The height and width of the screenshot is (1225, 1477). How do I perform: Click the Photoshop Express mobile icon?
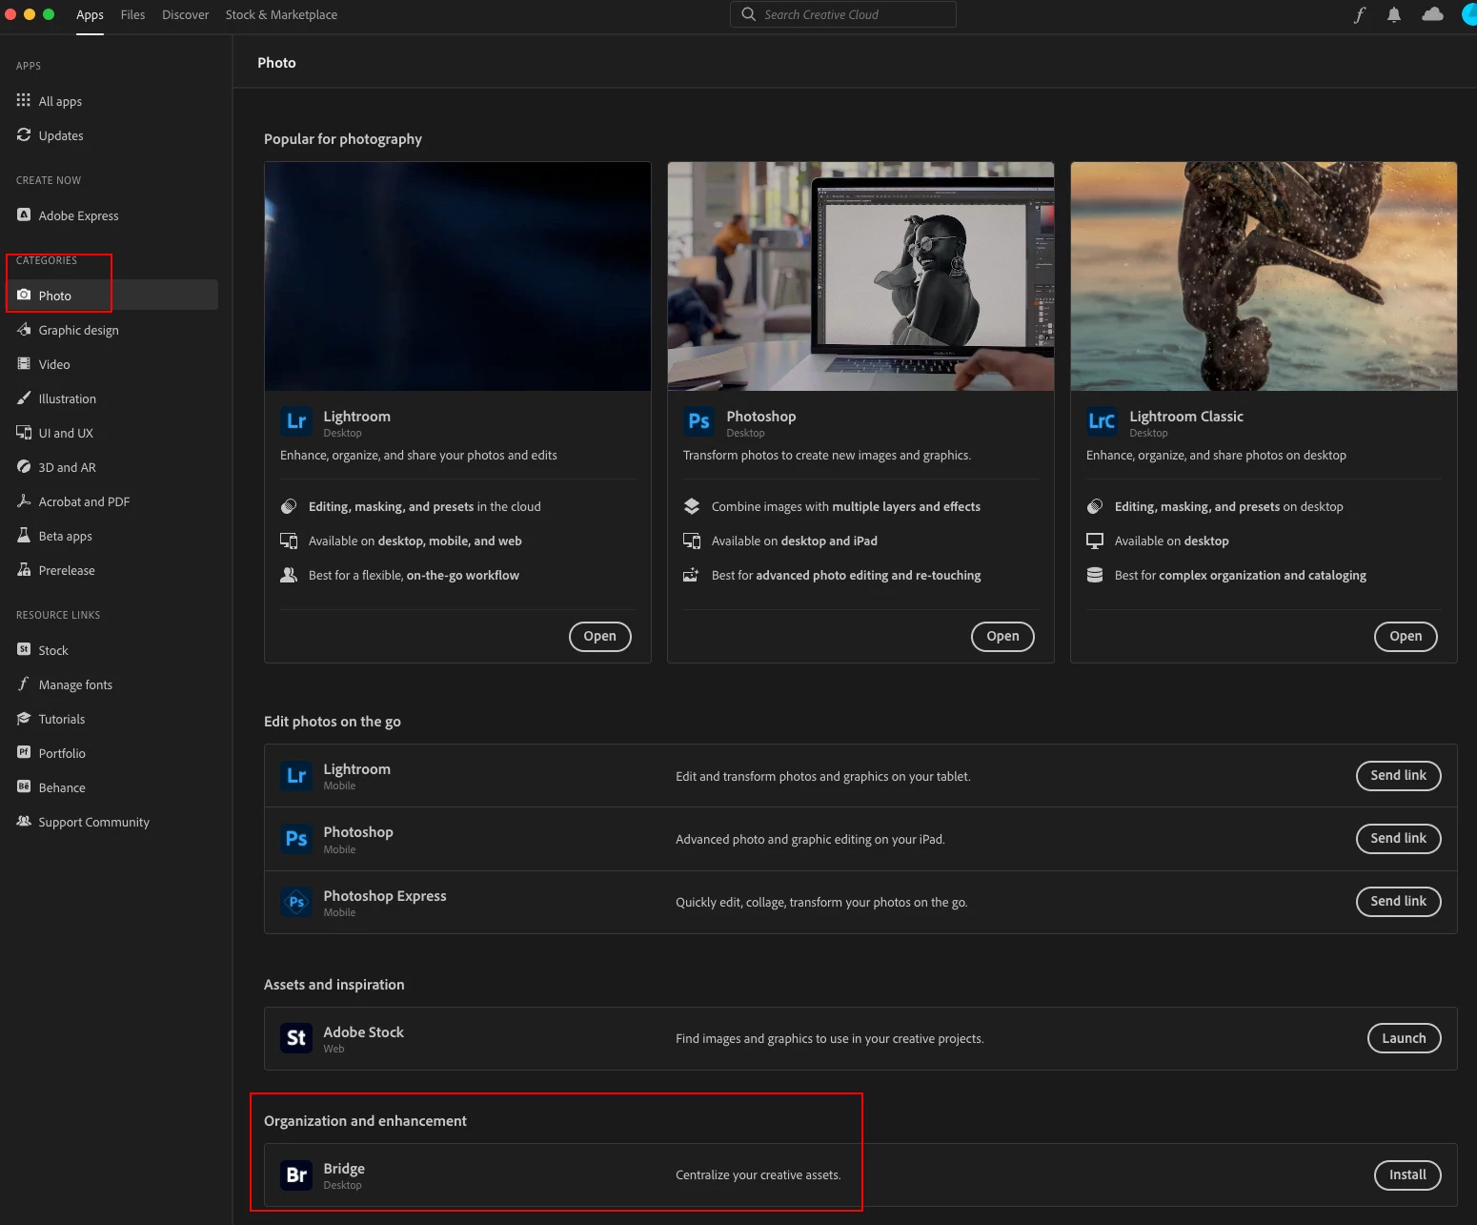click(296, 902)
